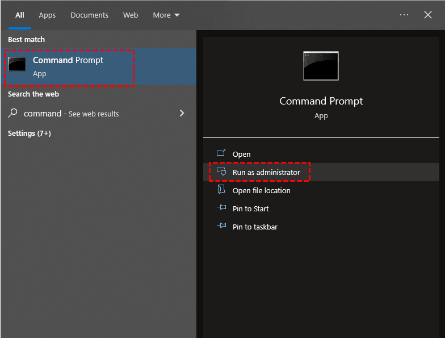The width and height of the screenshot is (445, 338).
Task: Switch to the Documents tab
Action: pyautogui.click(x=90, y=15)
